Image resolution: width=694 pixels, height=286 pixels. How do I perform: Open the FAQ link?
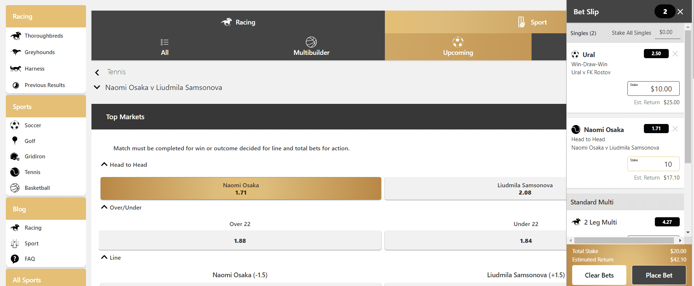30,259
